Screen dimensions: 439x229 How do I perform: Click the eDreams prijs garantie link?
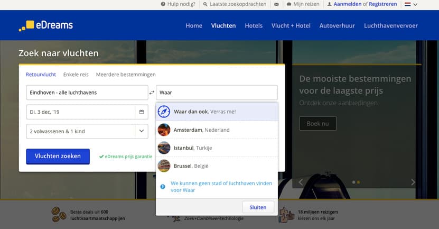pos(128,157)
